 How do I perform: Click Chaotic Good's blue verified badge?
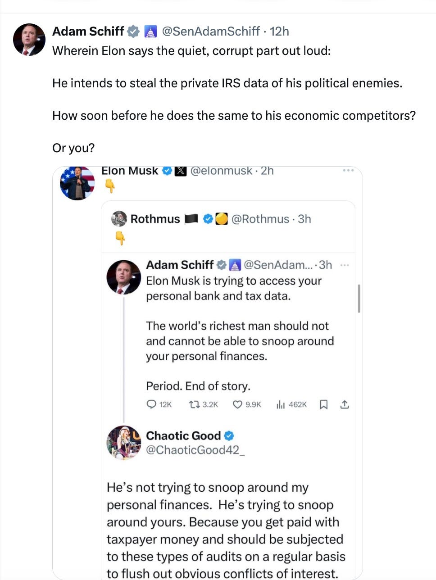pos(229,435)
